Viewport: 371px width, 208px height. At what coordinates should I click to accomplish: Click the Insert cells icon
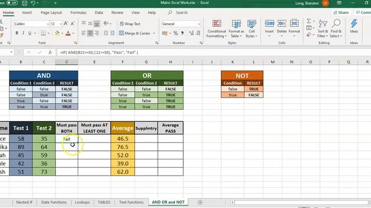pyautogui.click(x=269, y=24)
